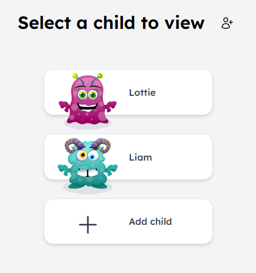Open the Liam child profile card
The height and width of the screenshot is (273, 256).
128,157
